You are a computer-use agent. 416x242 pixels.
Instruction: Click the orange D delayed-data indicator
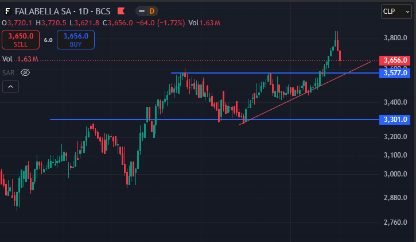click(152, 11)
